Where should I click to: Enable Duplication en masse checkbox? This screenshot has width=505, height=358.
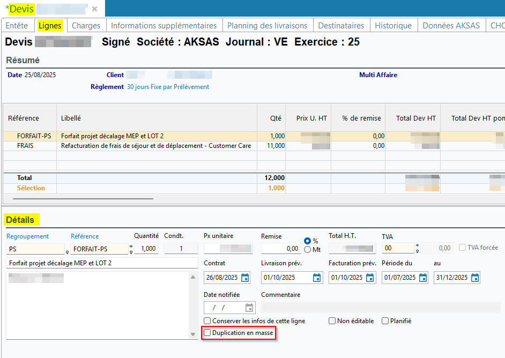pyautogui.click(x=208, y=333)
